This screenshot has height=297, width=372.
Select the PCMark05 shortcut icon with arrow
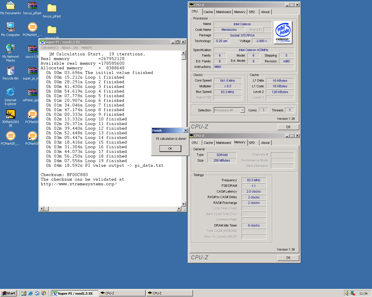coord(32,138)
